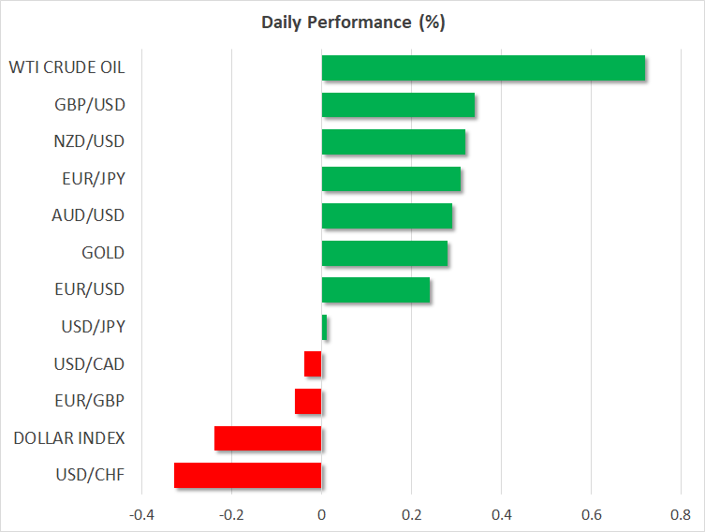Click the AUD/USD green bar
The image size is (705, 532).
tap(387, 215)
